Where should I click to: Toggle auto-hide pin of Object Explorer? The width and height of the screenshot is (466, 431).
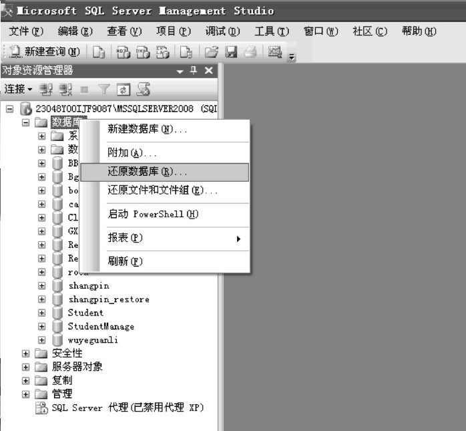point(194,70)
